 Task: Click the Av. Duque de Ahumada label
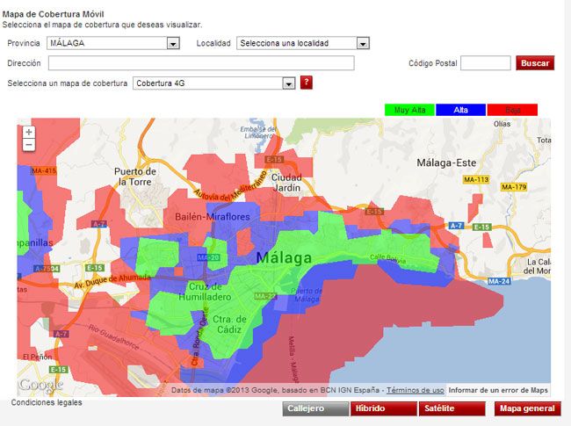[112, 281]
